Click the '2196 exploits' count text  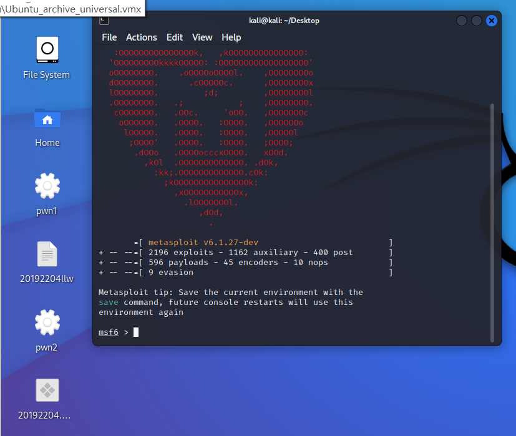pos(181,253)
